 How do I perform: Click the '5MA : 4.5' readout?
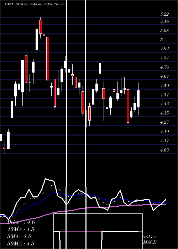[x=19, y=237]
